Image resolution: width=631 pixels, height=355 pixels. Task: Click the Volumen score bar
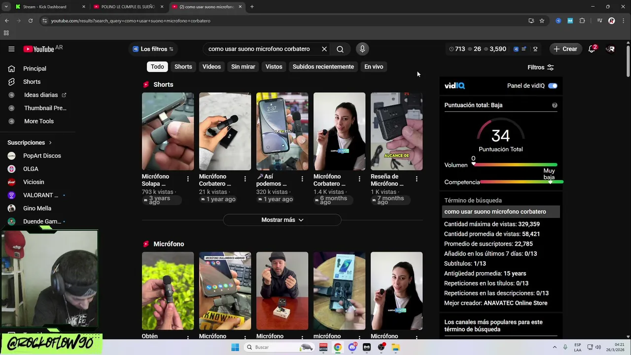coord(515,165)
